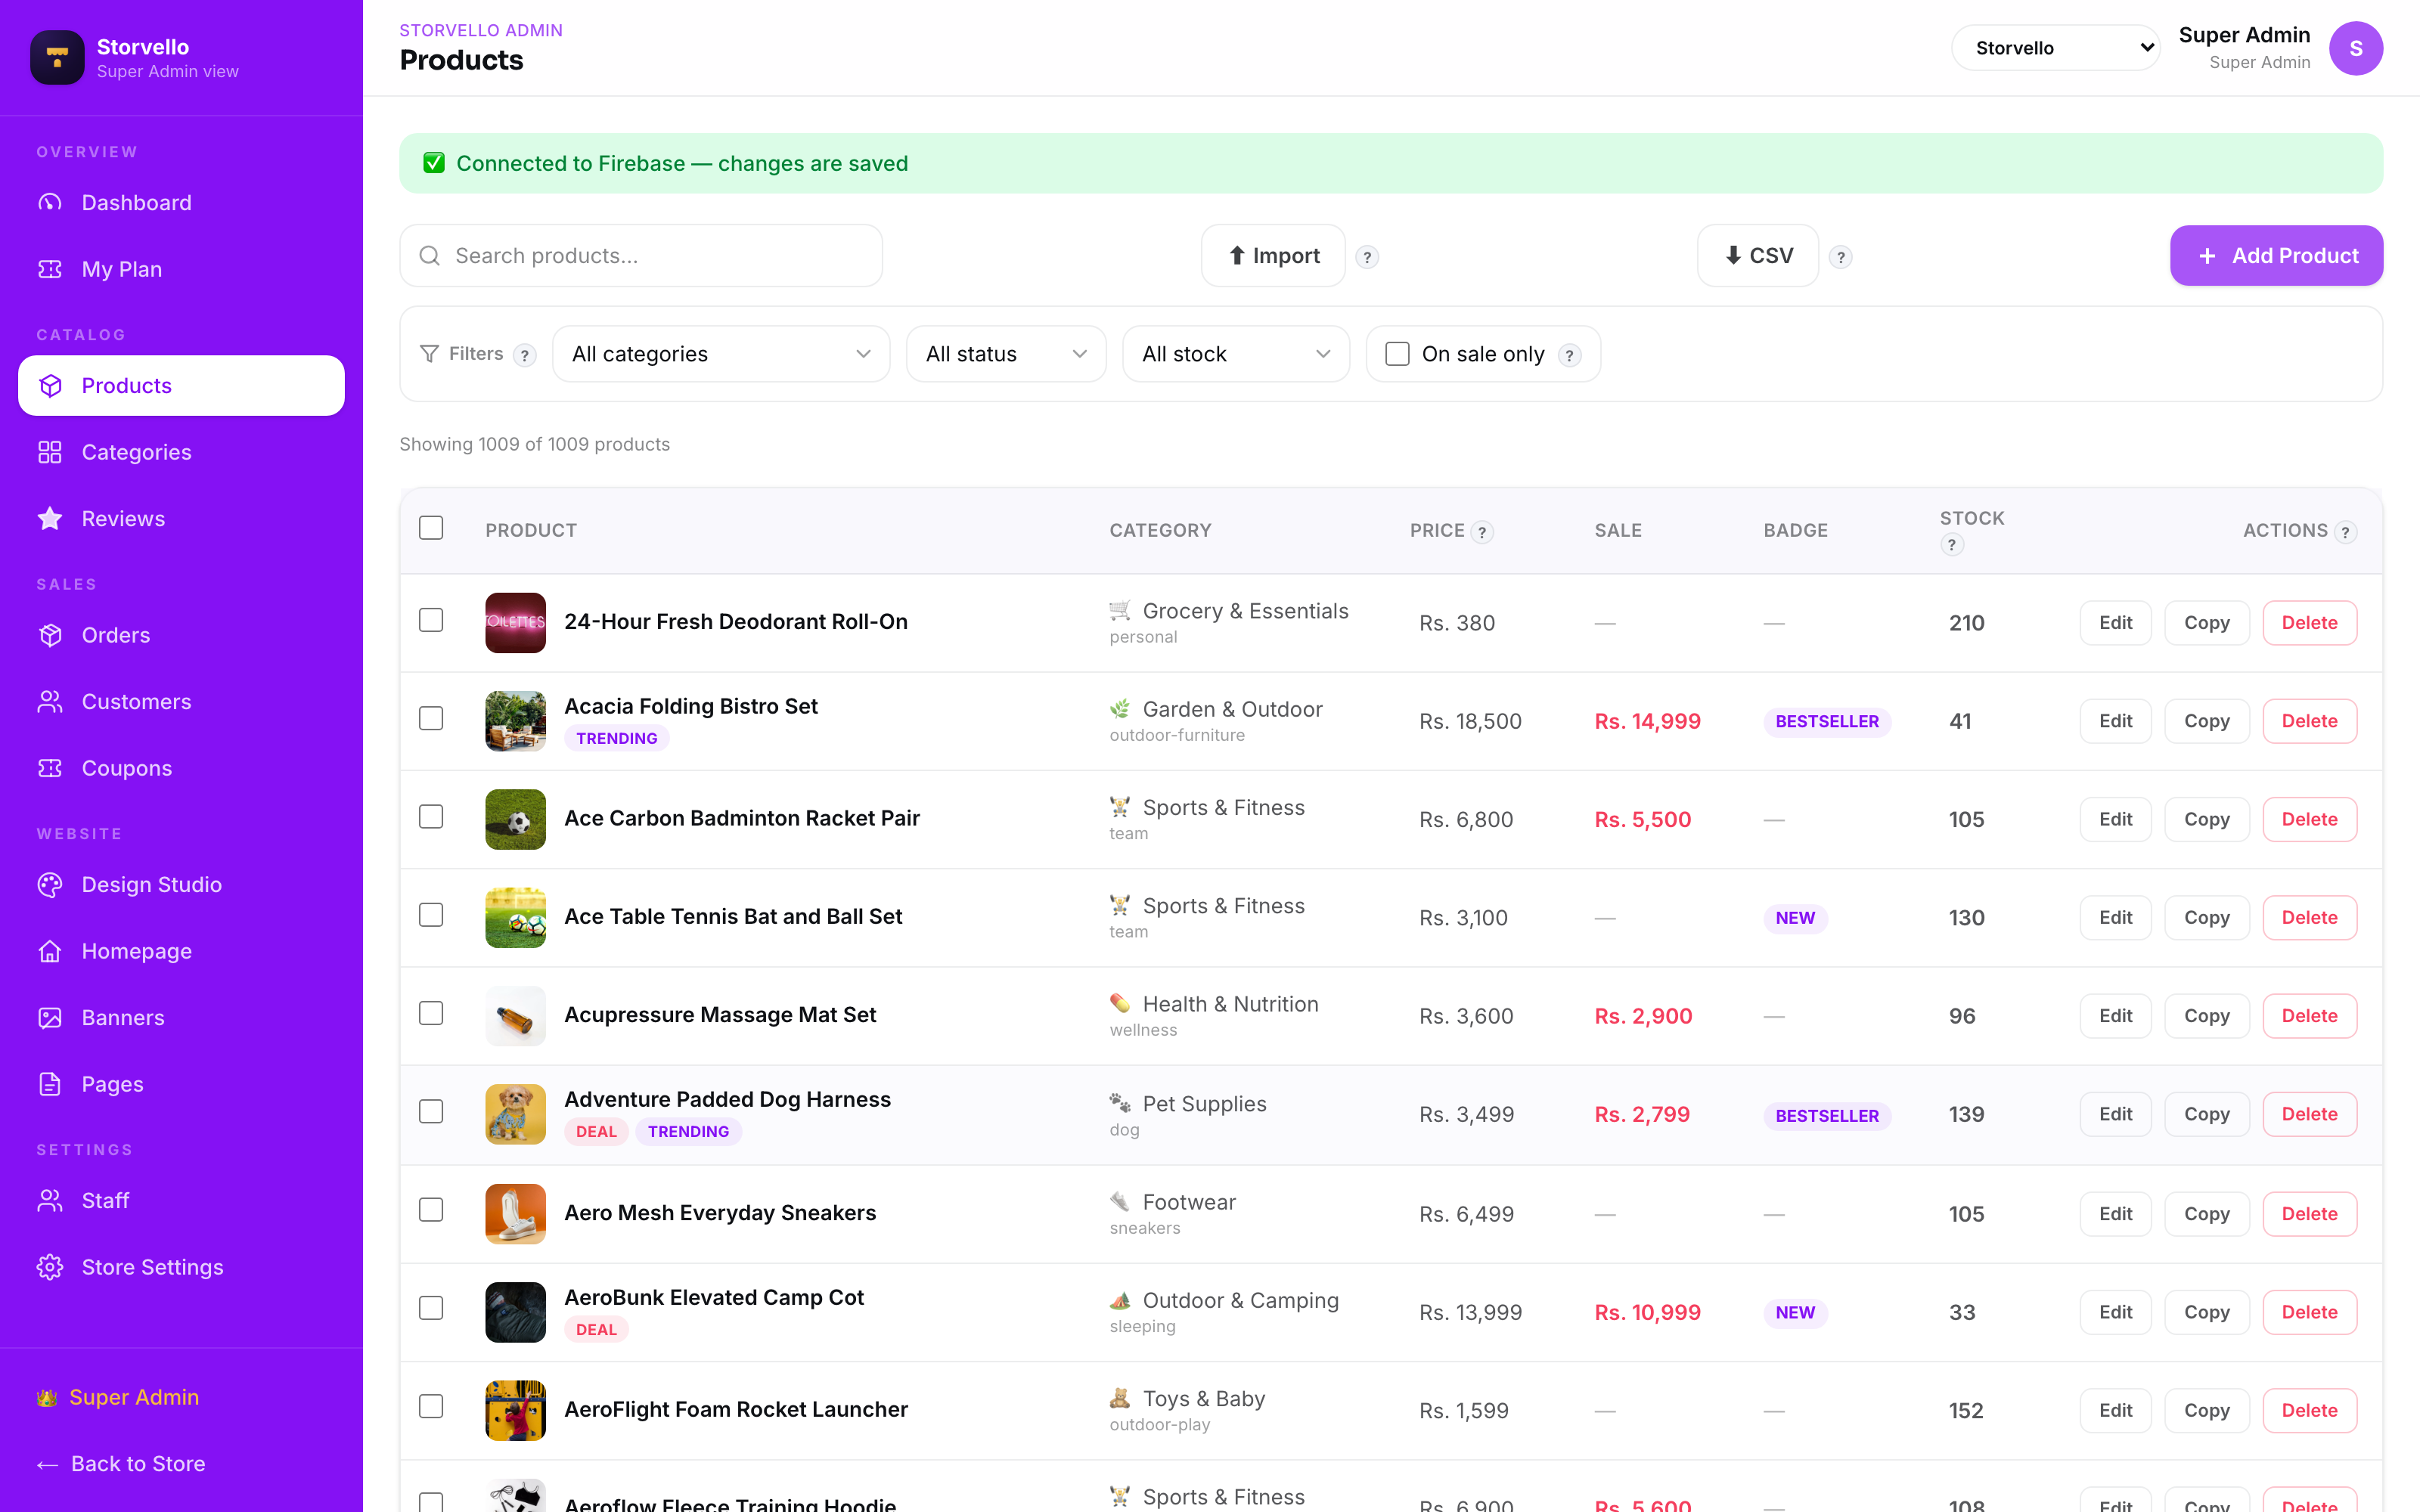Copy the Aero Mesh Everyday Sneakers
The image size is (2420, 1512).
click(2206, 1214)
